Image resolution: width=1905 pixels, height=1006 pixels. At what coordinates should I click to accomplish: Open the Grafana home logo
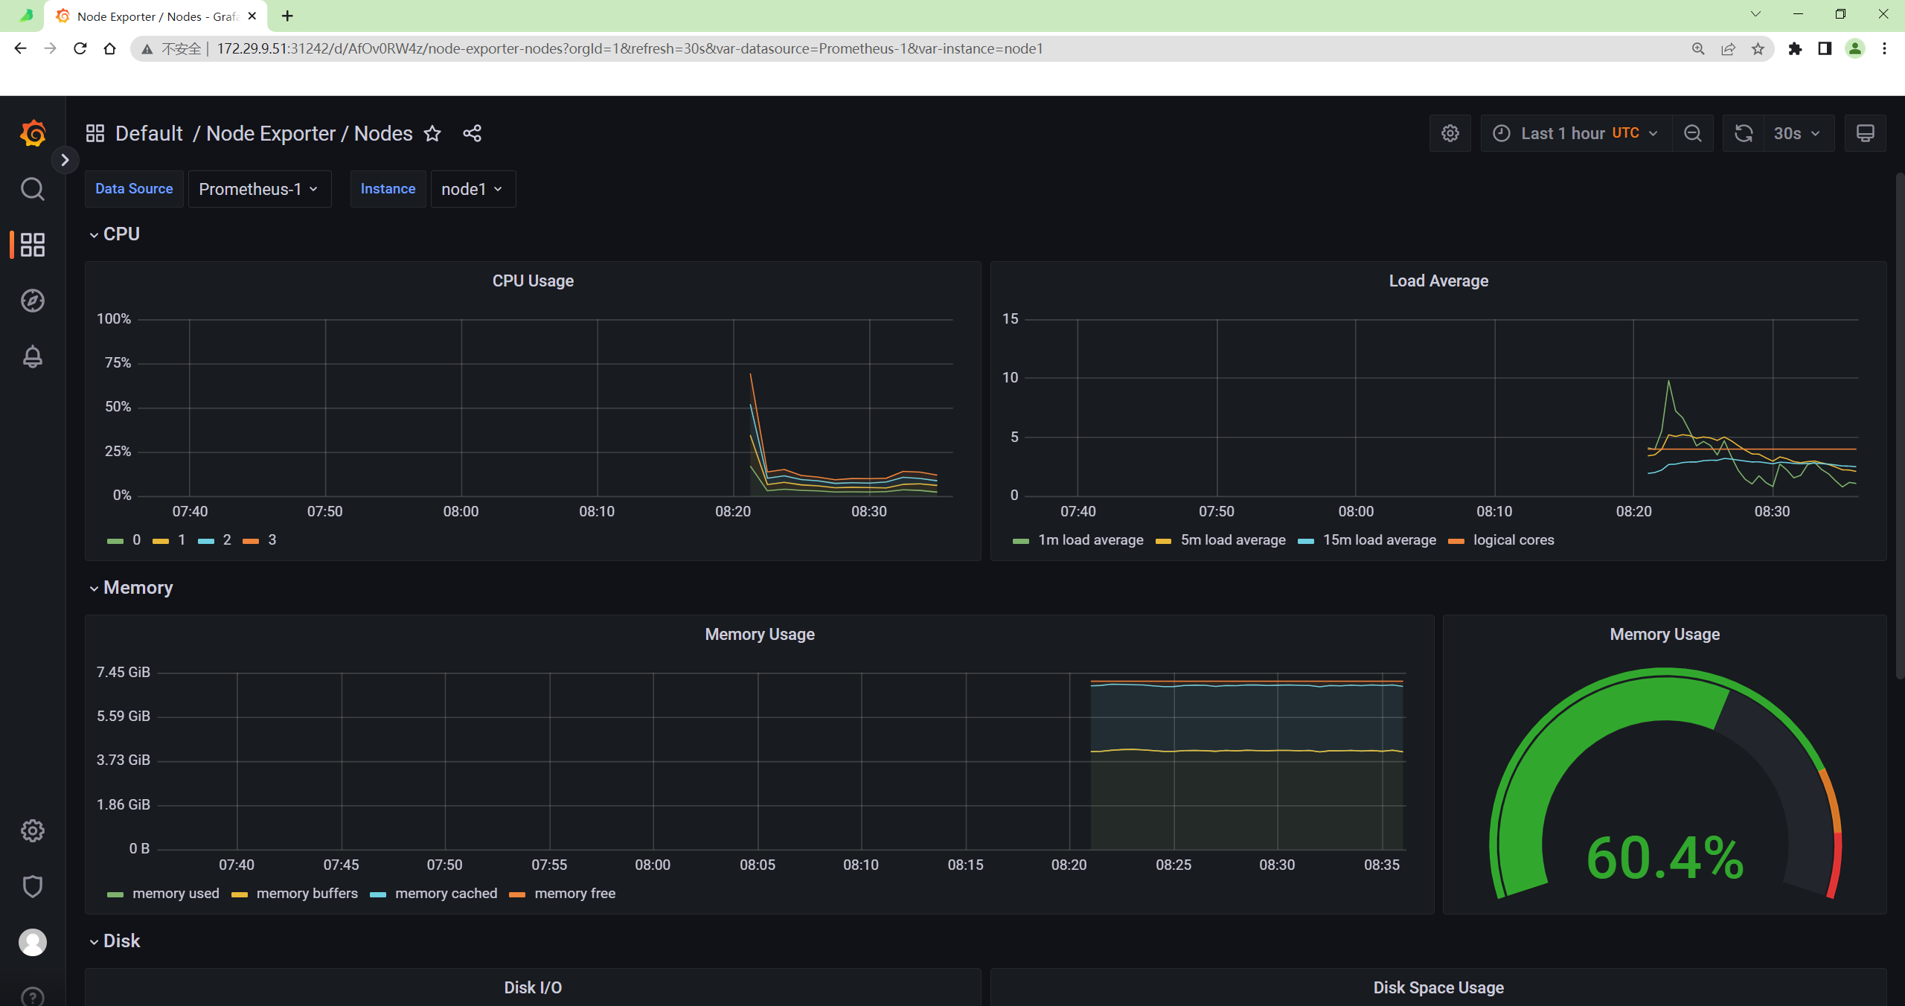pyautogui.click(x=33, y=133)
